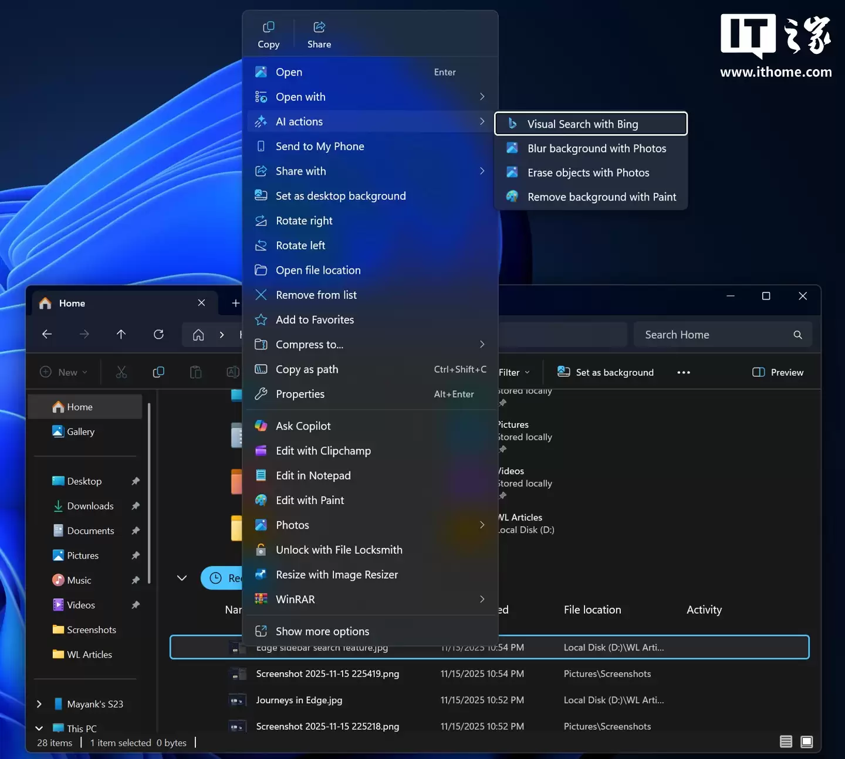Choose Ask Copilot from the context menu
This screenshot has height=759, width=845.
tap(303, 426)
